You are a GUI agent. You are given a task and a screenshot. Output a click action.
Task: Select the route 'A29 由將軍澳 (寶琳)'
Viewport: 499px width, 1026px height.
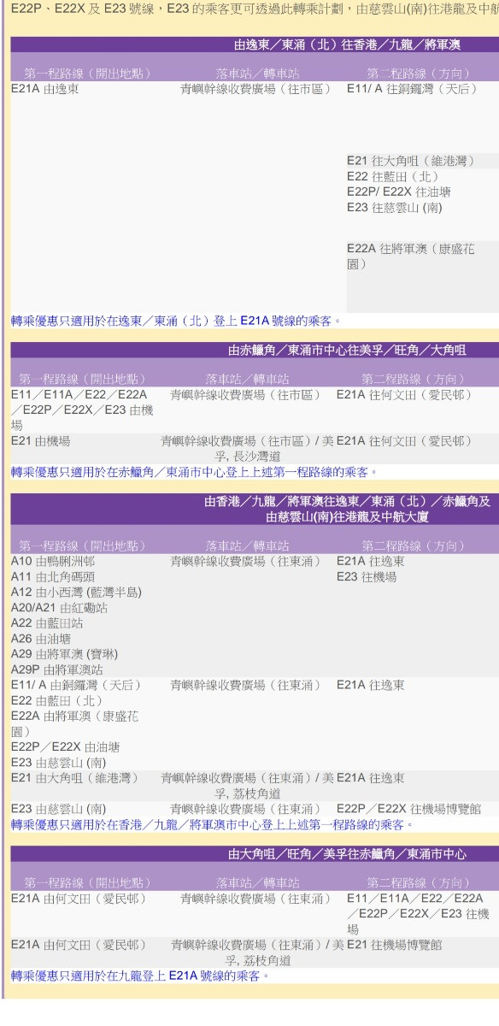(63, 653)
